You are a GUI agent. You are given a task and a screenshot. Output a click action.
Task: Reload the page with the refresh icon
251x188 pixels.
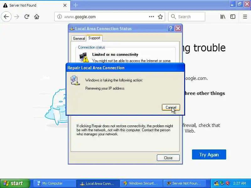click(27, 17)
